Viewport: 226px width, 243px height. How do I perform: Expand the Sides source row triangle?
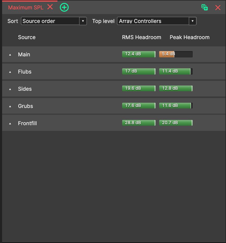coord(10,89)
